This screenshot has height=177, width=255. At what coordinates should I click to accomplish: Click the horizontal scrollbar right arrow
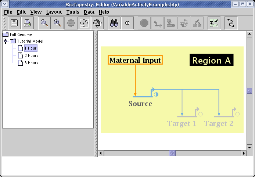(244, 153)
